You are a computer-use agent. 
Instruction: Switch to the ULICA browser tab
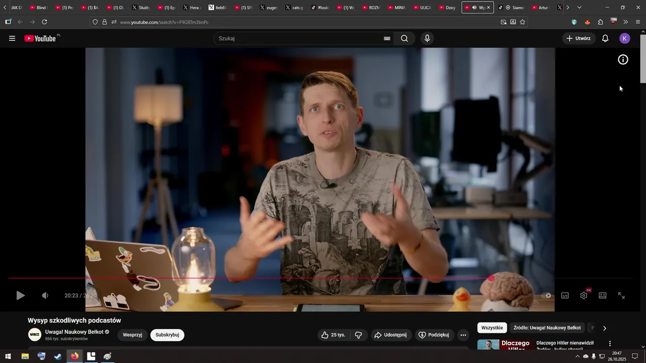[422, 8]
